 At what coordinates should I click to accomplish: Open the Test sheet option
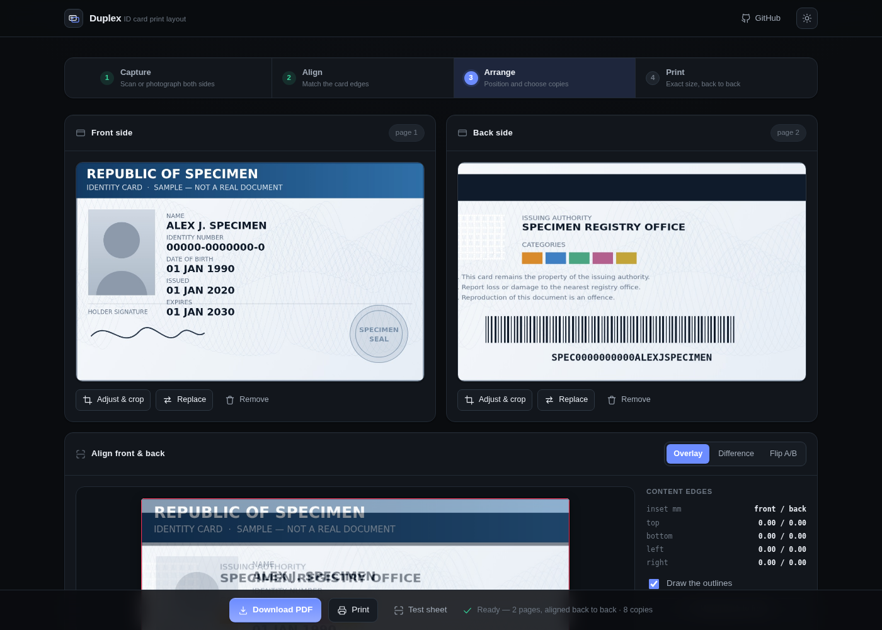pos(420,610)
